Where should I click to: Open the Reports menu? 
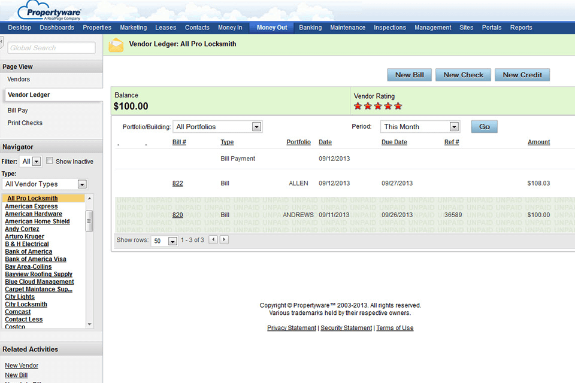520,28
